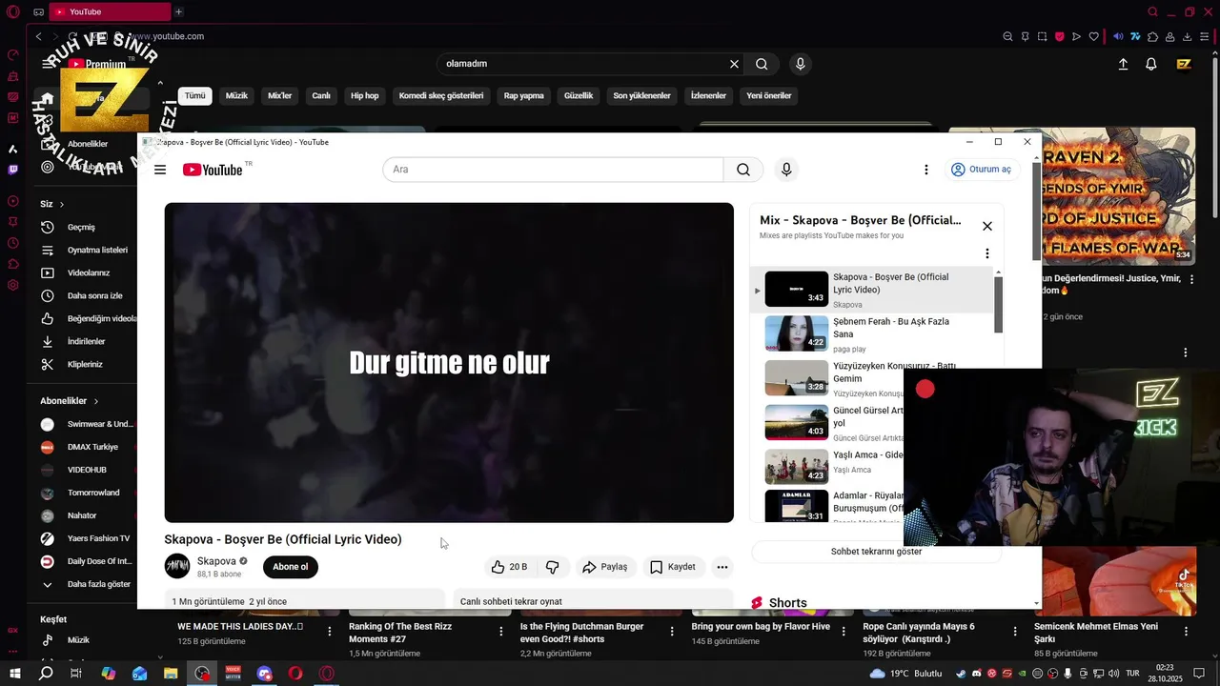
Task: Open Windows Start menu
Action: (x=15, y=674)
